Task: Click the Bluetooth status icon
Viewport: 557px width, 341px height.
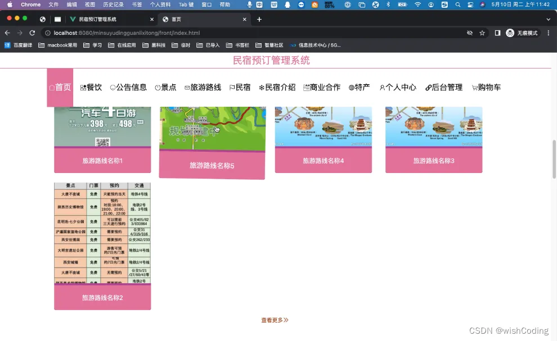Action: click(388, 4)
